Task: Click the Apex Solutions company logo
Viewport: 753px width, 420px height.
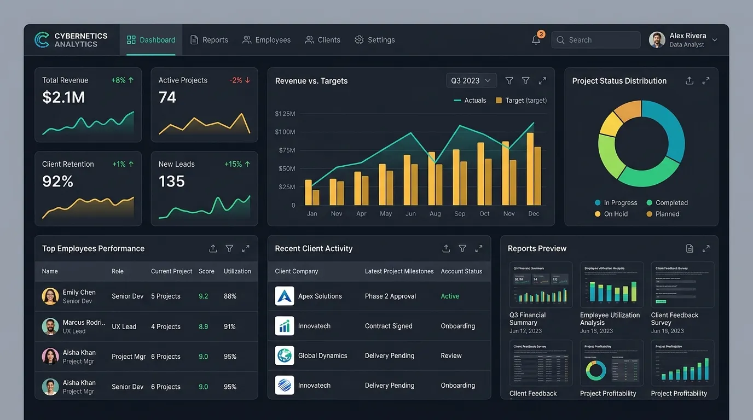Action: [285, 296]
